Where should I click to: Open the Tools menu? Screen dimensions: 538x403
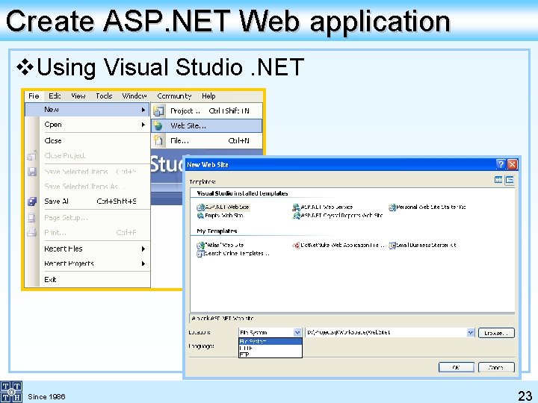click(x=104, y=96)
